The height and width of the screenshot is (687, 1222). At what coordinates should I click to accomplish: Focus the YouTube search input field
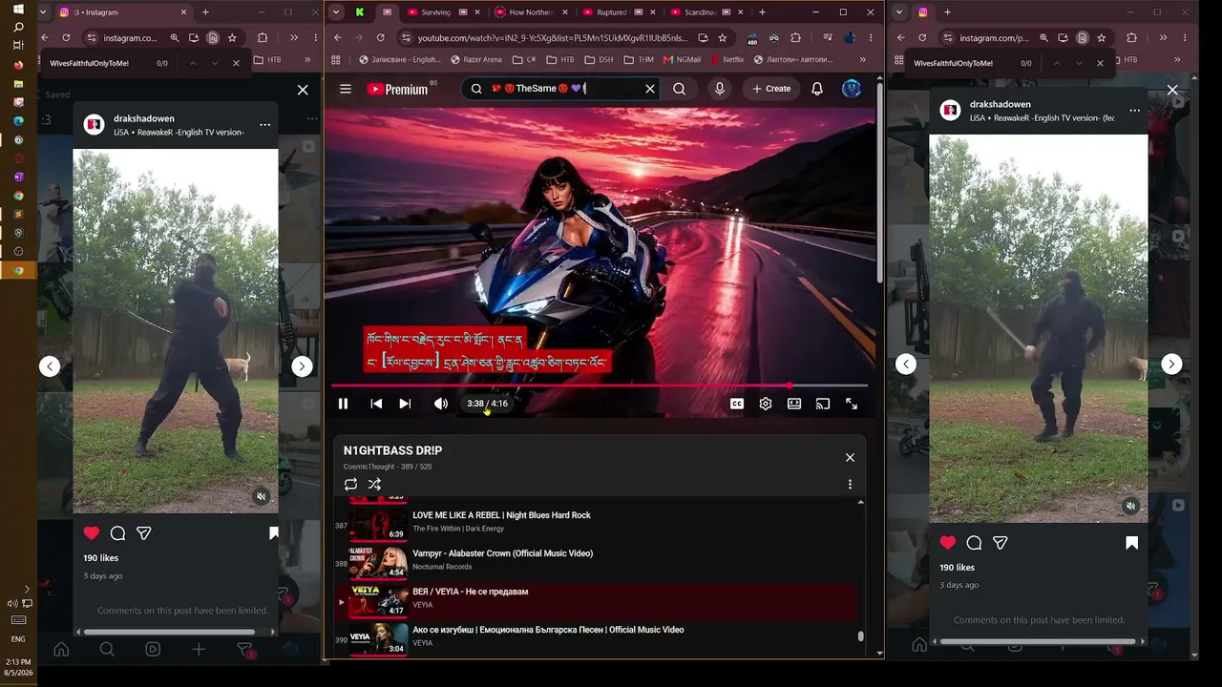pos(563,89)
